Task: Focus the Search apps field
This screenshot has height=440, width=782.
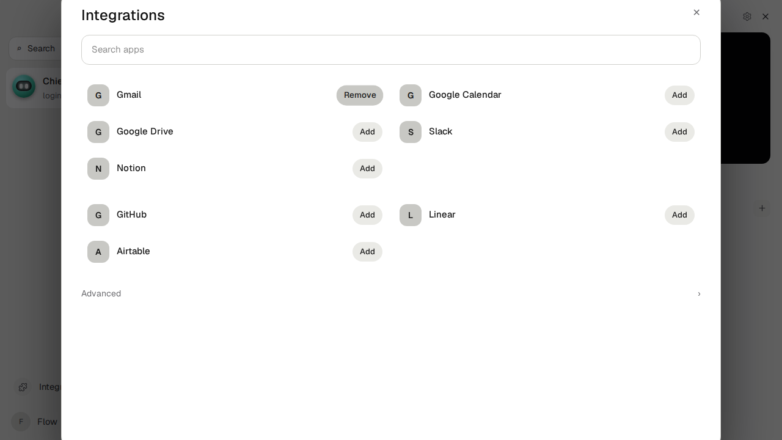Action: [391, 50]
